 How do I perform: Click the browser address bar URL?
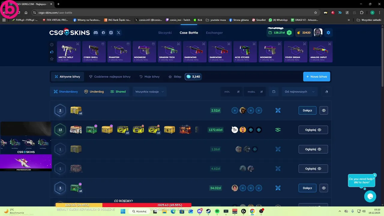[55, 13]
